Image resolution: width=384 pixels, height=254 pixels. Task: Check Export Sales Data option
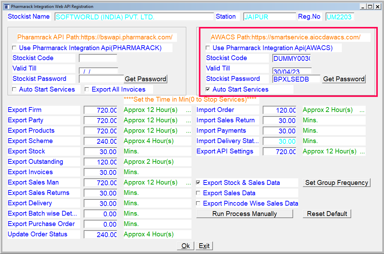click(x=198, y=193)
